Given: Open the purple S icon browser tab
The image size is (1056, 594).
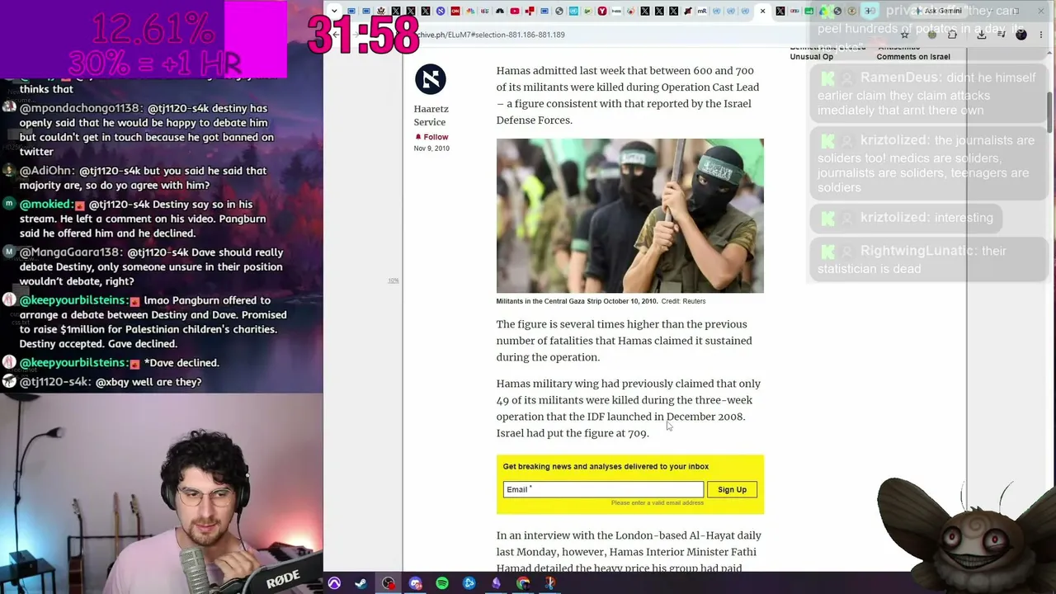Looking at the screenshot, I should click(441, 11).
